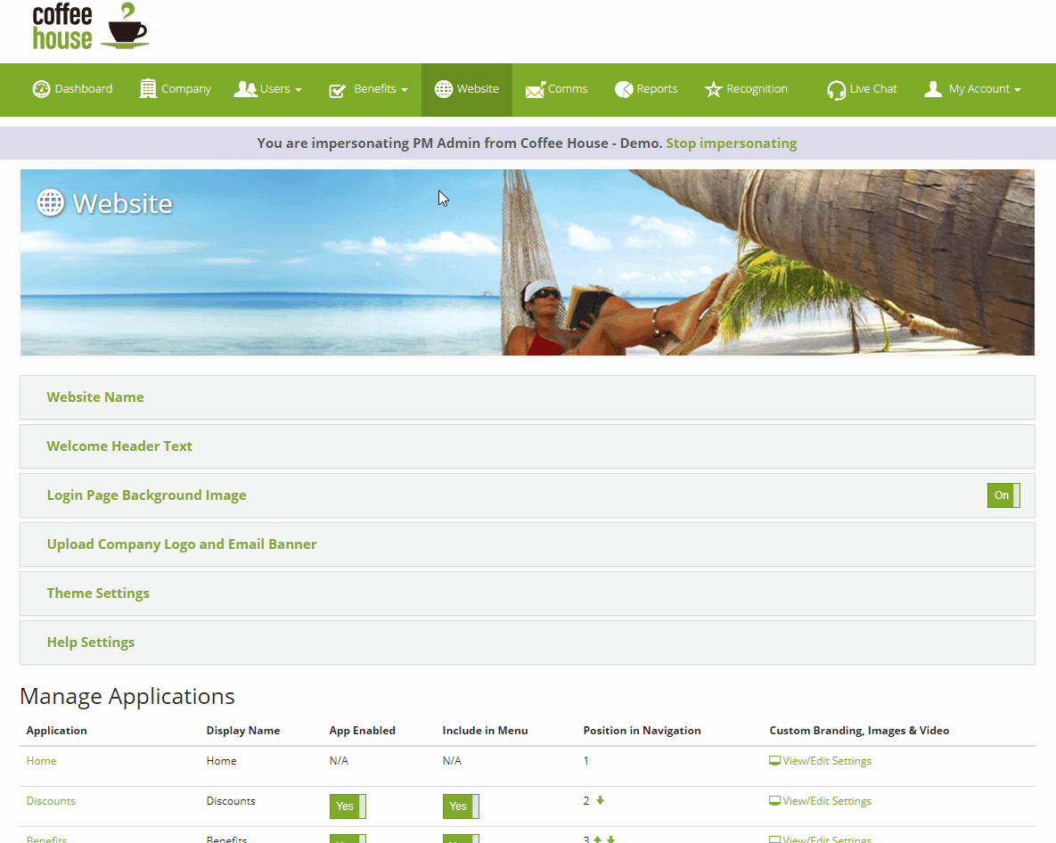The image size is (1056, 843).
Task: Click the Benefits checkmark icon
Action: [338, 88]
